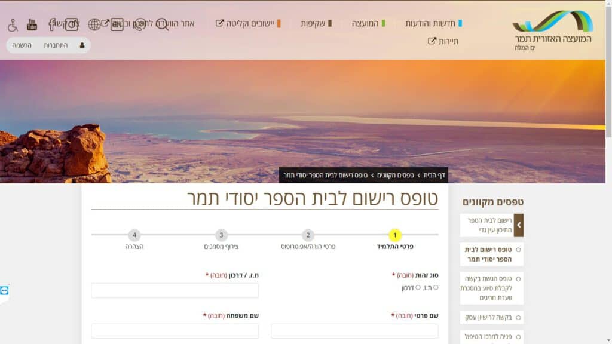Click the הרשמה registration link
This screenshot has width=612, height=344.
tap(22, 45)
